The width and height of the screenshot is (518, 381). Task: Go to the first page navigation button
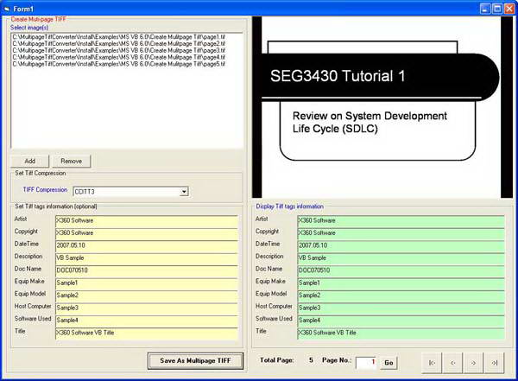(433, 363)
